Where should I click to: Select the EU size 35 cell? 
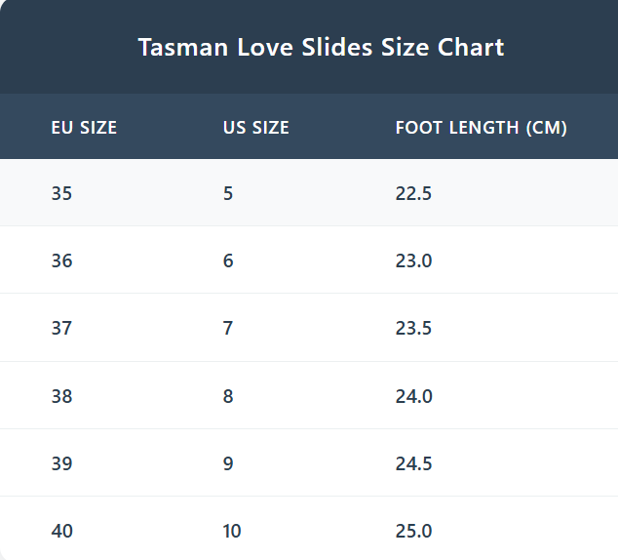62,193
